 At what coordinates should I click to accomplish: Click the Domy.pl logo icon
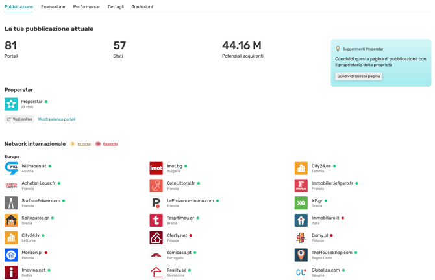tap(301, 238)
